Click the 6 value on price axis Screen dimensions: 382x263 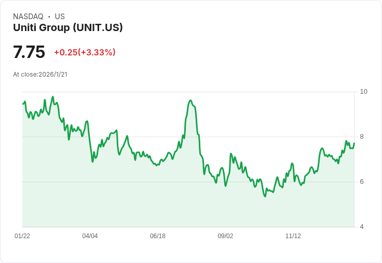(362, 182)
